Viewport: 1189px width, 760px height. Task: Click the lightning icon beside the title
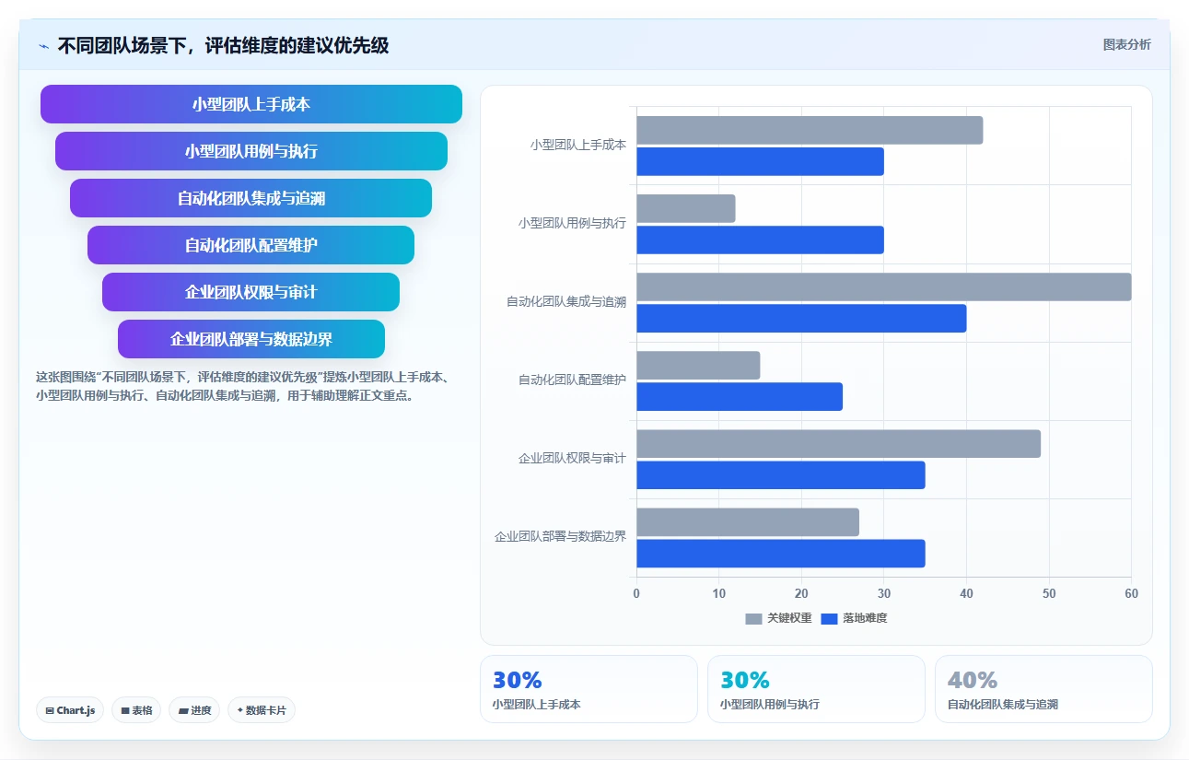click(x=44, y=45)
